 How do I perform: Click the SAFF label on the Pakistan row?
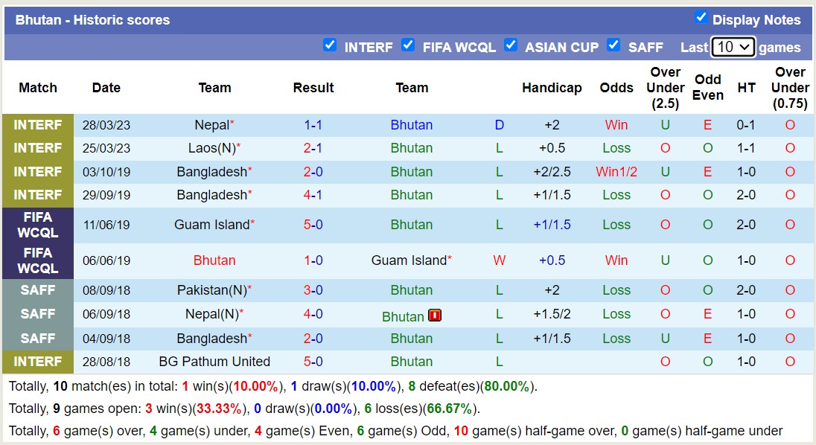click(x=38, y=290)
